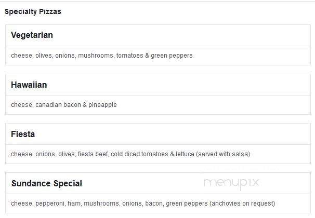Click the menupix watermark logo
315x218 pixels.
pos(231,183)
